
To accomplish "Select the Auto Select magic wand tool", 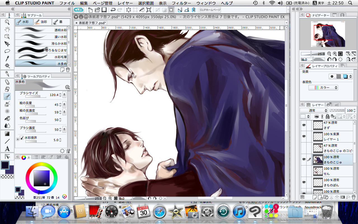I will click(x=7, y=66).
